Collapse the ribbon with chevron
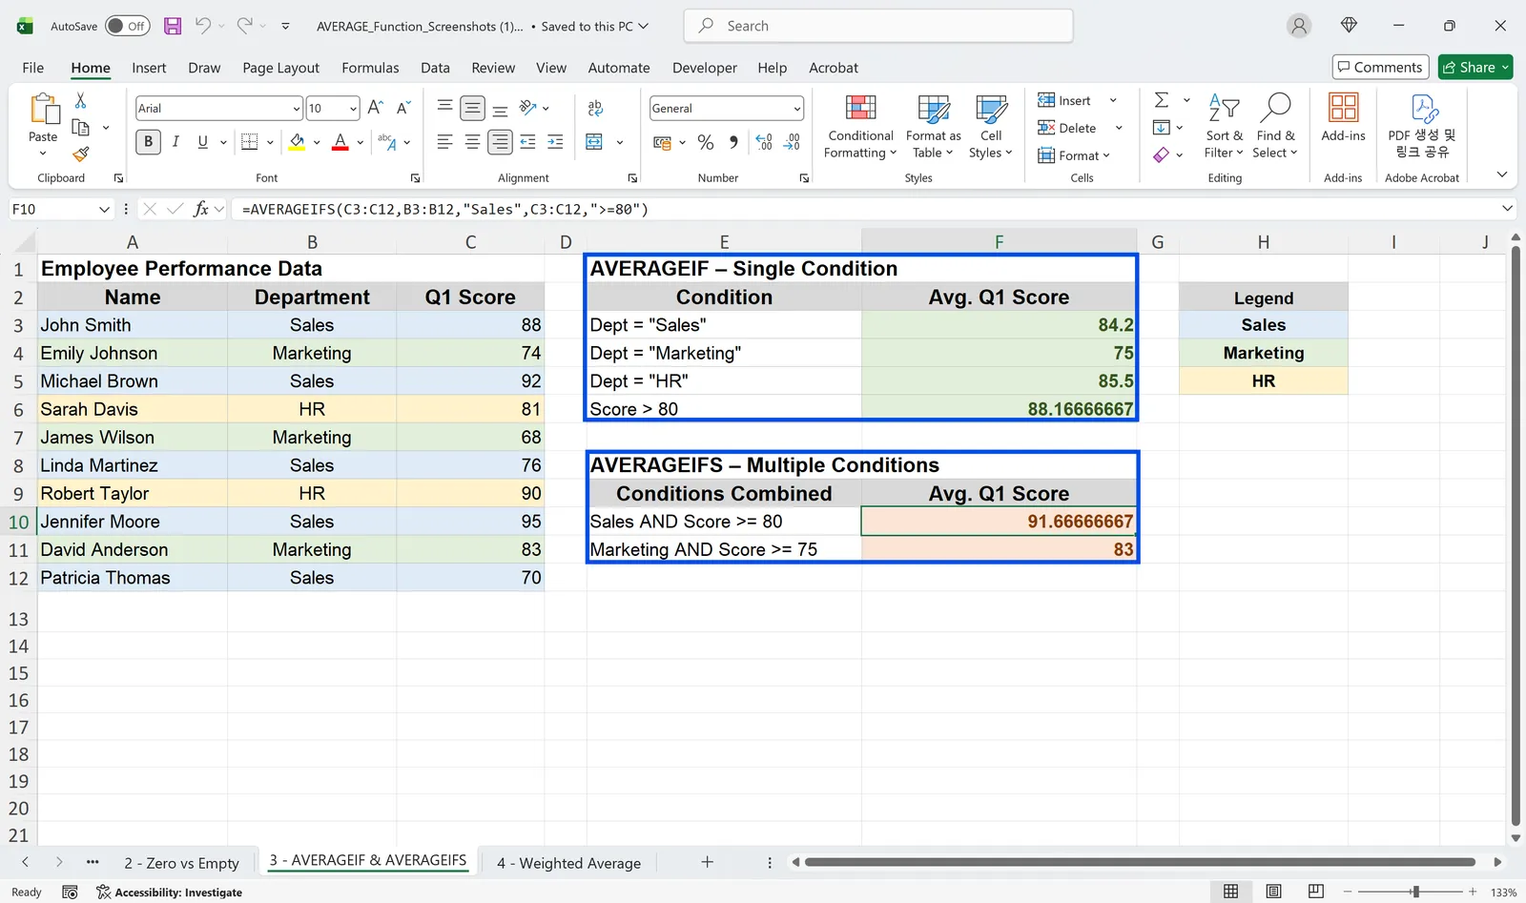The image size is (1526, 903). tap(1502, 174)
